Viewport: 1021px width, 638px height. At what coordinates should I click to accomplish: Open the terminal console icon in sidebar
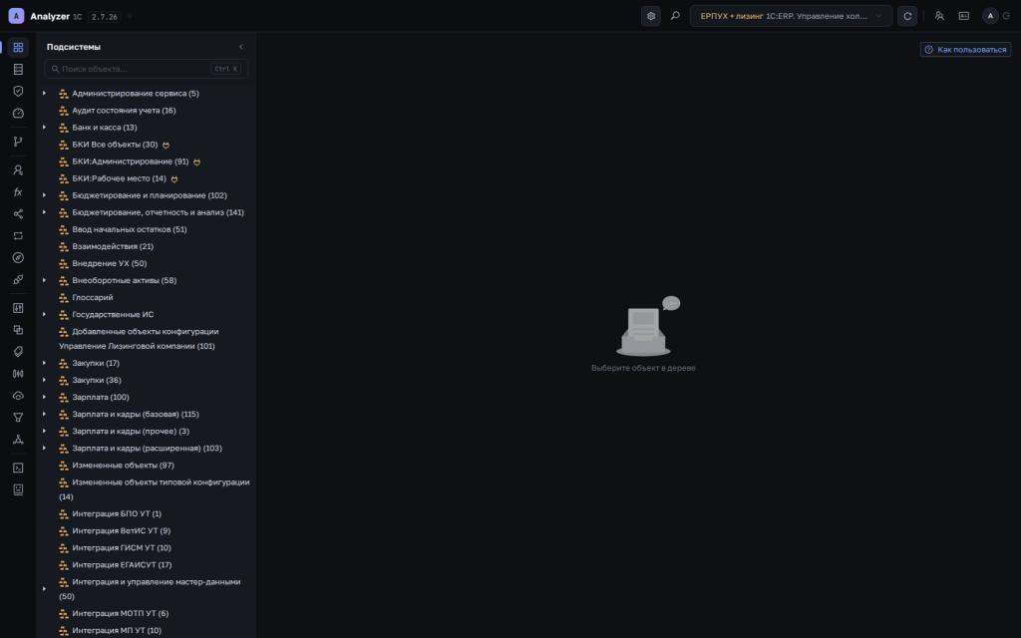18,468
